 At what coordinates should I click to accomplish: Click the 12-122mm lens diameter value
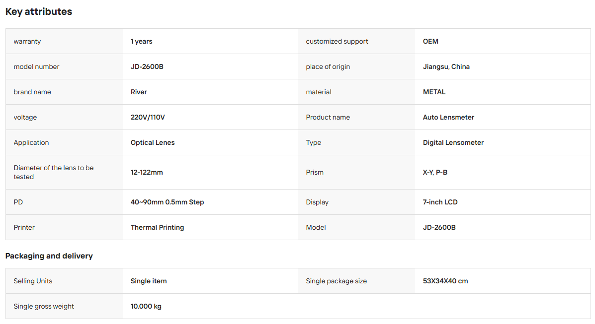coord(147,173)
